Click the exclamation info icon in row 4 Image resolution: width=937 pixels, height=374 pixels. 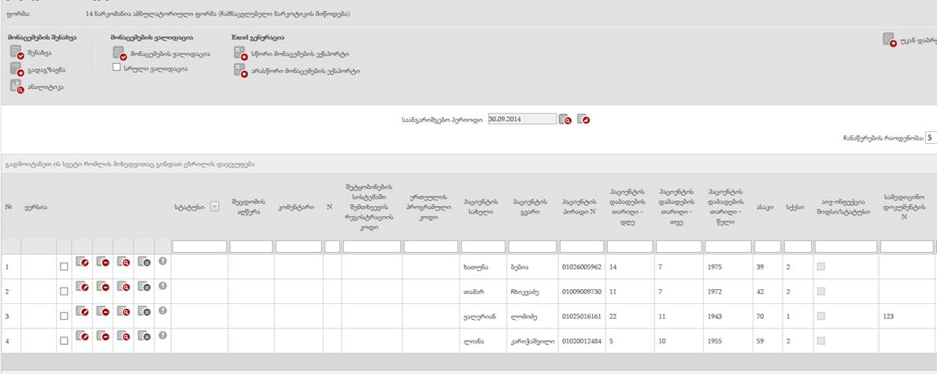pos(162,337)
